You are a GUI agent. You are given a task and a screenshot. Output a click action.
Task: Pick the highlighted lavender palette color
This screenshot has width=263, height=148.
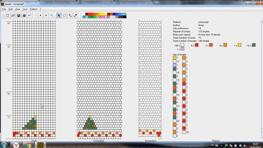coord(106,17)
